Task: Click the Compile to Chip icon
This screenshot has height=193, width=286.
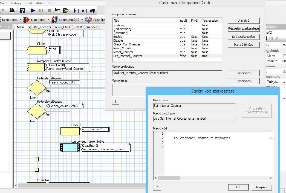Action: point(93,11)
